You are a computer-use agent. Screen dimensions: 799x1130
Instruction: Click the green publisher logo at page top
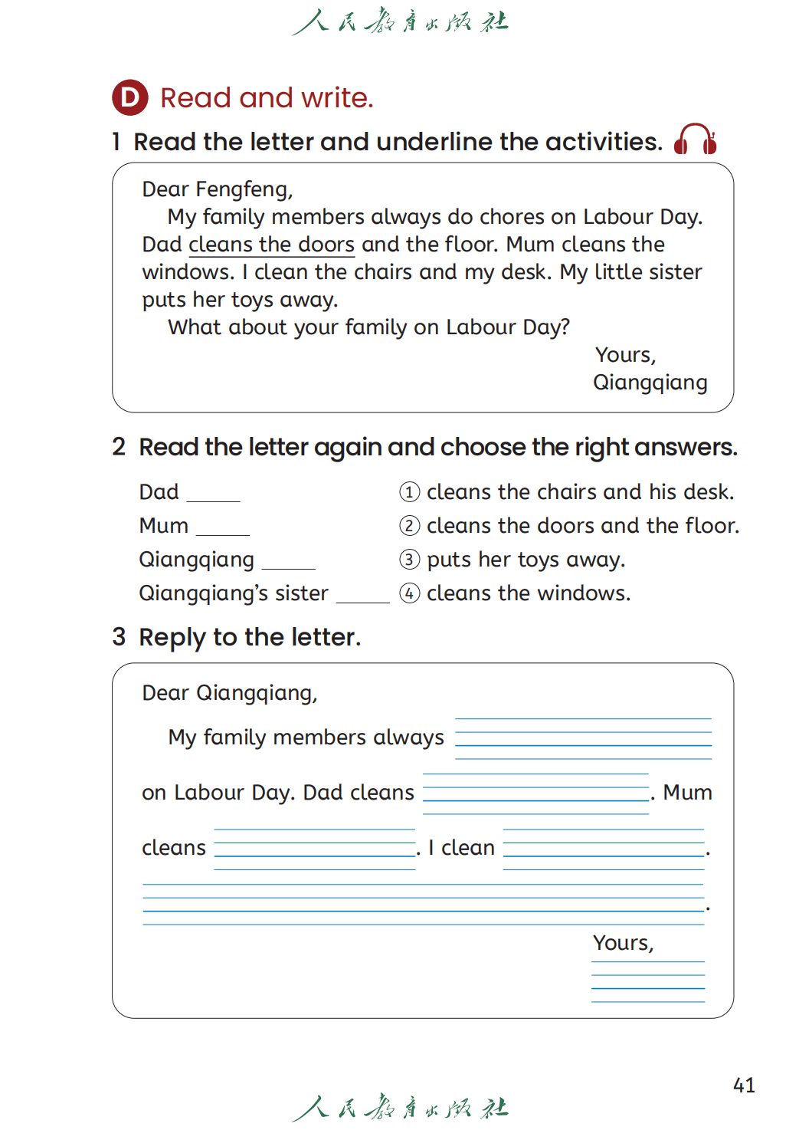click(x=400, y=21)
